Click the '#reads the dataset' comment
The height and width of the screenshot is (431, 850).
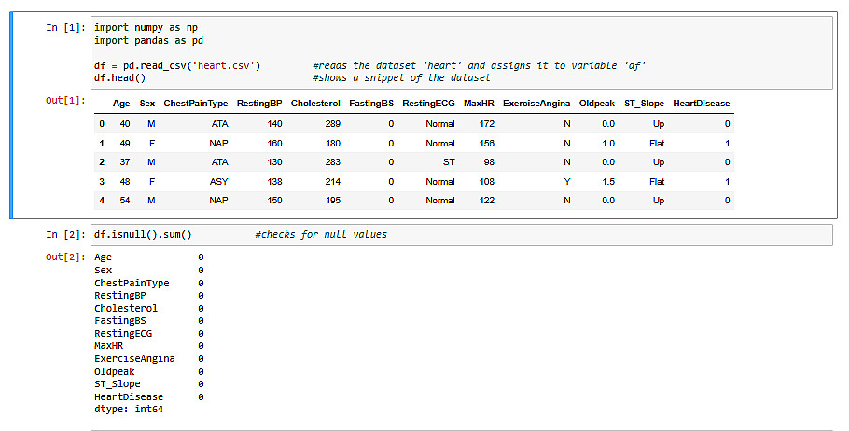(x=480, y=65)
